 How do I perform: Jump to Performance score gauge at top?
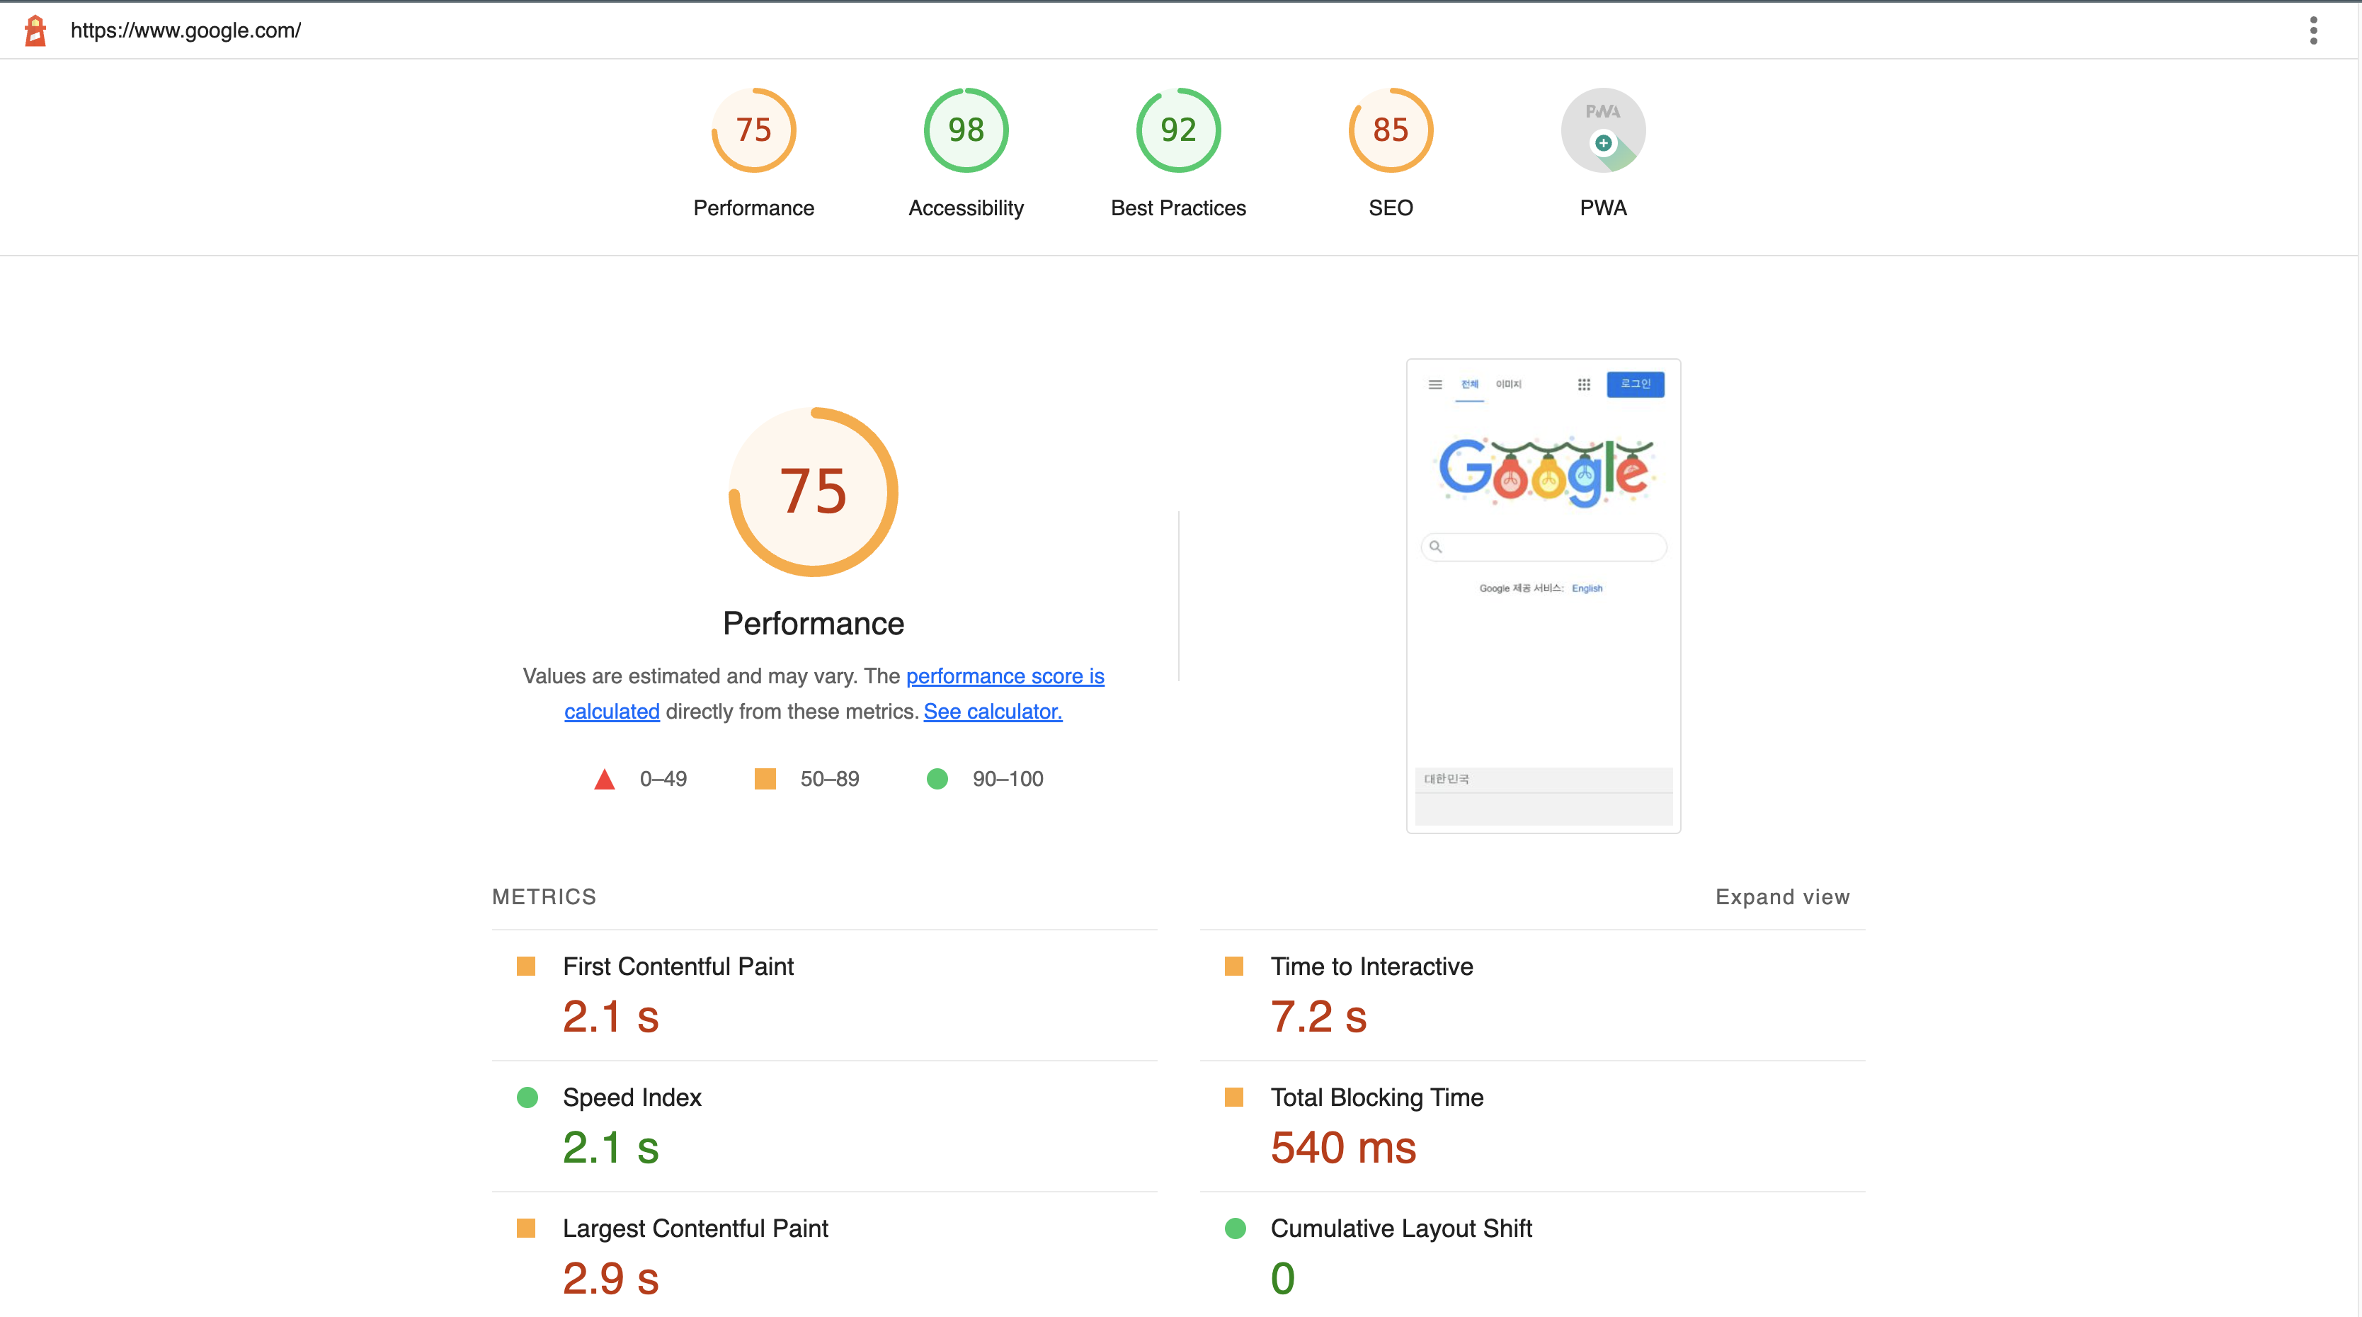tap(754, 130)
